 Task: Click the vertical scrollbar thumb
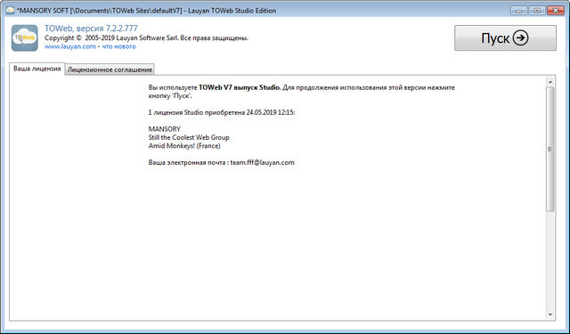click(550, 150)
